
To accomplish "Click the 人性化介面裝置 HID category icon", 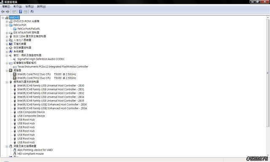I will point(11,40).
